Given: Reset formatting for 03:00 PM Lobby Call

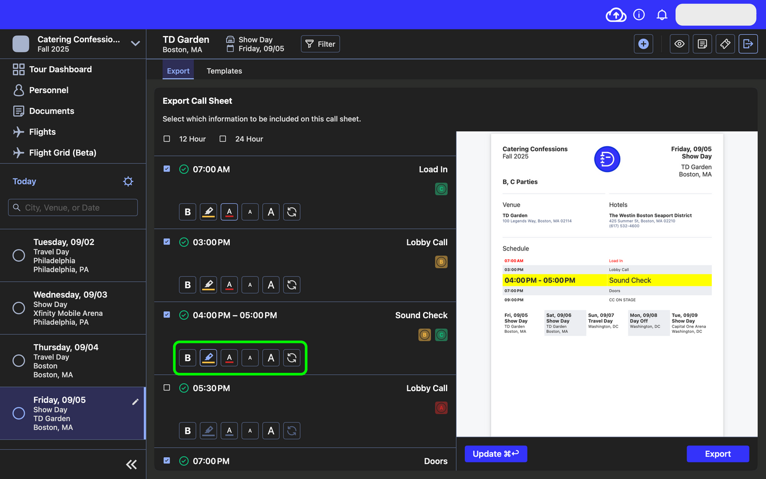Looking at the screenshot, I should (292, 285).
